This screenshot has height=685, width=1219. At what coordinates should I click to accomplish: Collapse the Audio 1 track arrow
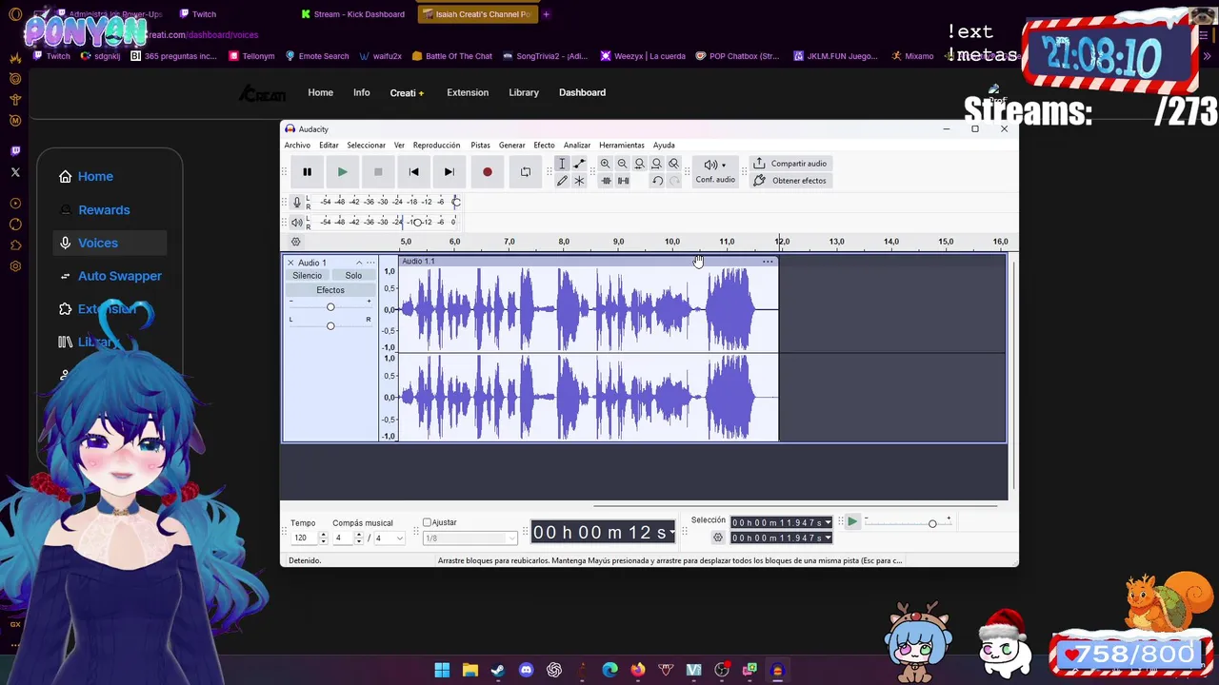click(359, 263)
